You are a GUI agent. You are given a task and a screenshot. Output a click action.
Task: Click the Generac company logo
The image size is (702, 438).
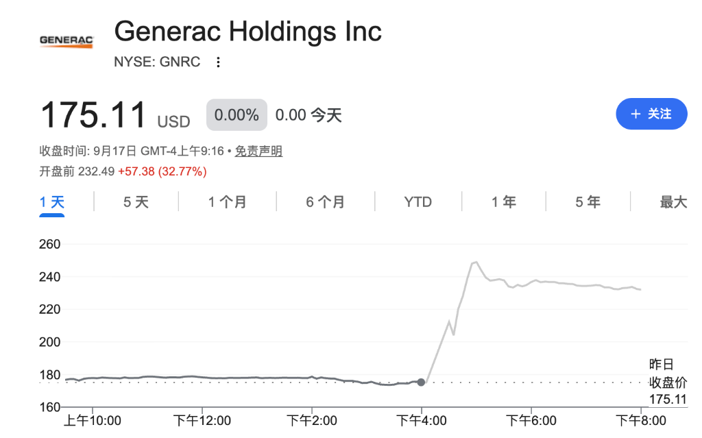66,41
